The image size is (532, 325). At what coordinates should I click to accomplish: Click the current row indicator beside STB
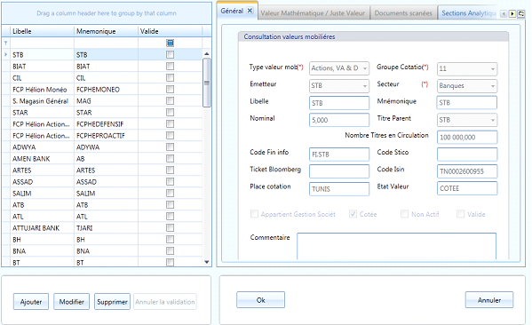[x=5, y=55]
